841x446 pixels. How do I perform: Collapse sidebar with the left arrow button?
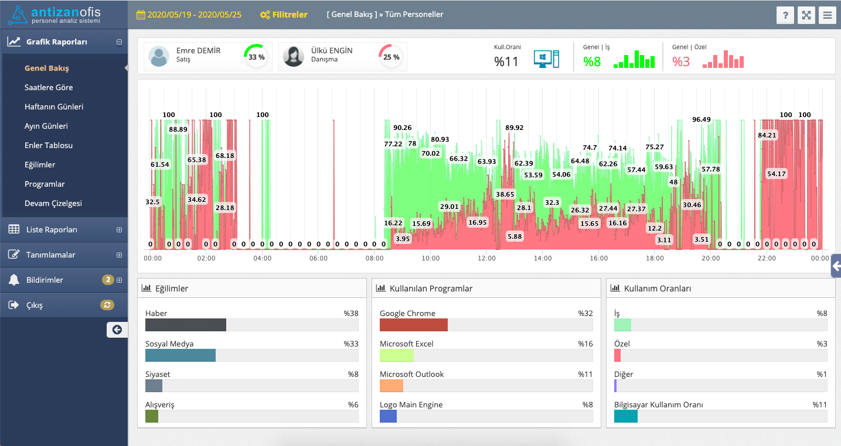coord(117,330)
